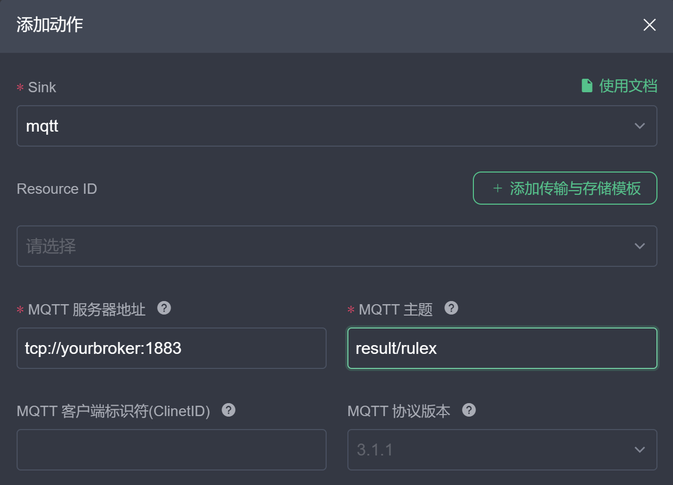The width and height of the screenshot is (673, 485).
Task: Click the help icon beside MQTT 客户端标识符(ClinetID)
Action: pos(228,410)
